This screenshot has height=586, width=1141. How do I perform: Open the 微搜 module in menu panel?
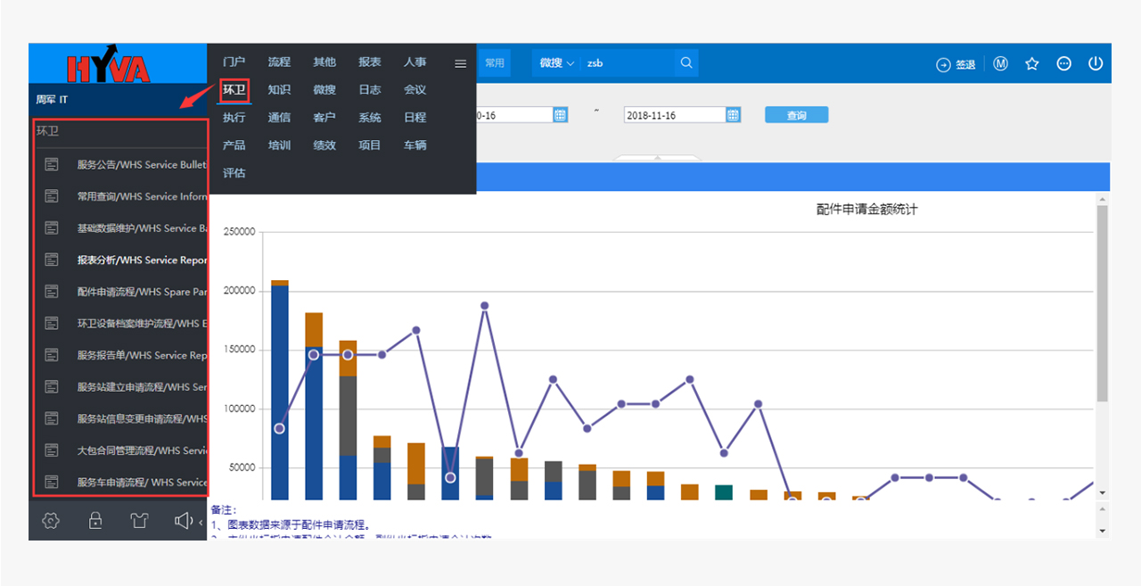324,90
